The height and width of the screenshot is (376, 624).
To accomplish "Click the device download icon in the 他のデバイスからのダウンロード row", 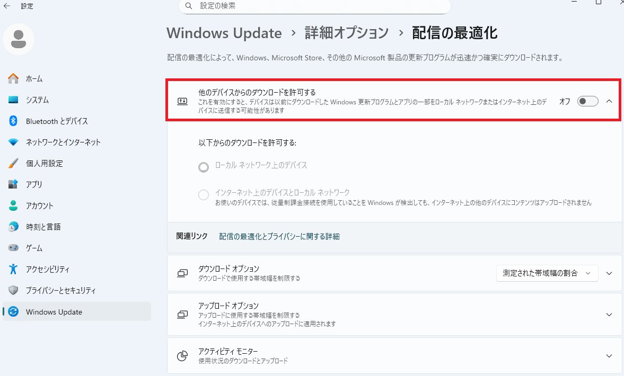I will (x=182, y=101).
